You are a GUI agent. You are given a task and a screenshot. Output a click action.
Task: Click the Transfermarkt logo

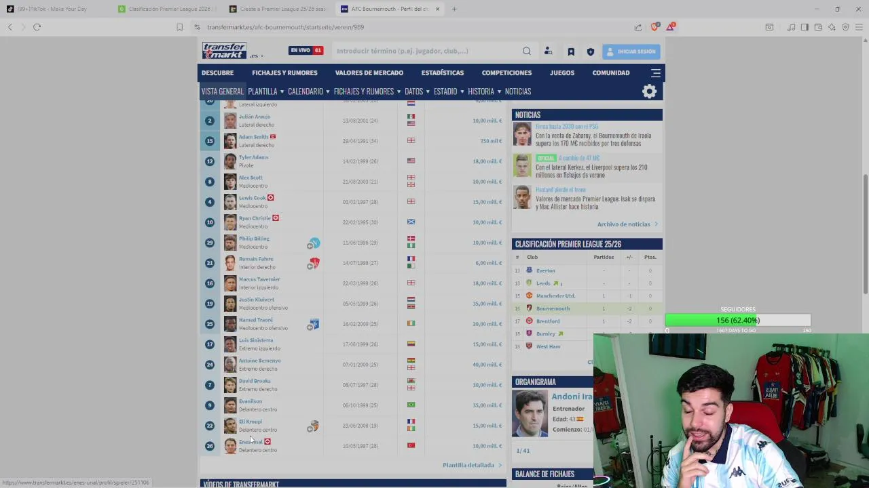pyautogui.click(x=224, y=51)
